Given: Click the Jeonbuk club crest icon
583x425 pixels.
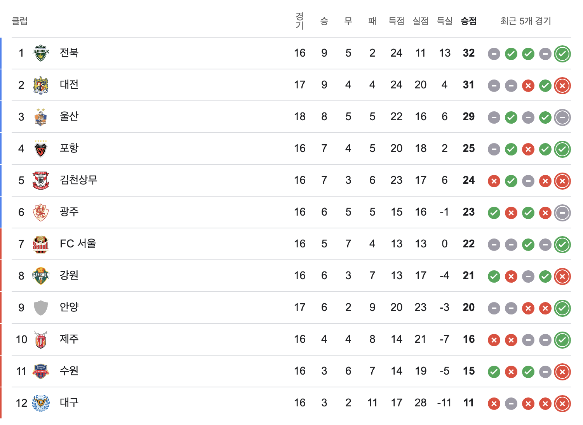Looking at the screenshot, I should (x=41, y=53).
